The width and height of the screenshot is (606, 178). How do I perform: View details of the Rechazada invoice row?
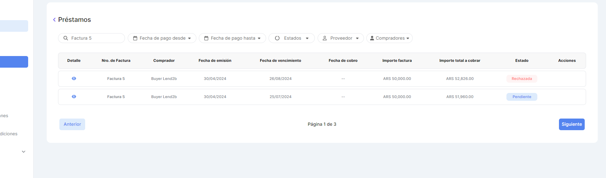pos(74,79)
